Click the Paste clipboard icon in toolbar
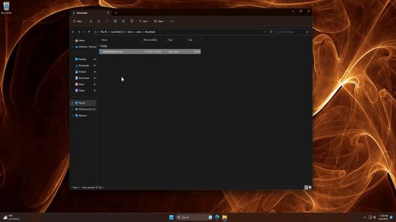The image size is (396, 222). click(x=107, y=22)
